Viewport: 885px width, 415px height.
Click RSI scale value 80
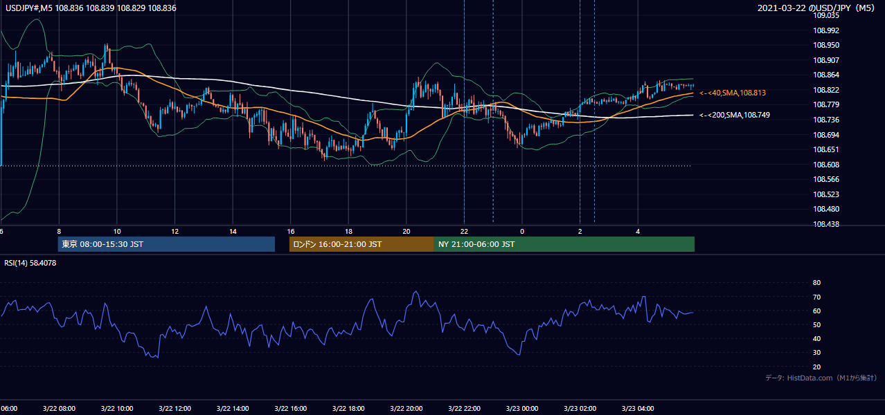click(x=816, y=283)
